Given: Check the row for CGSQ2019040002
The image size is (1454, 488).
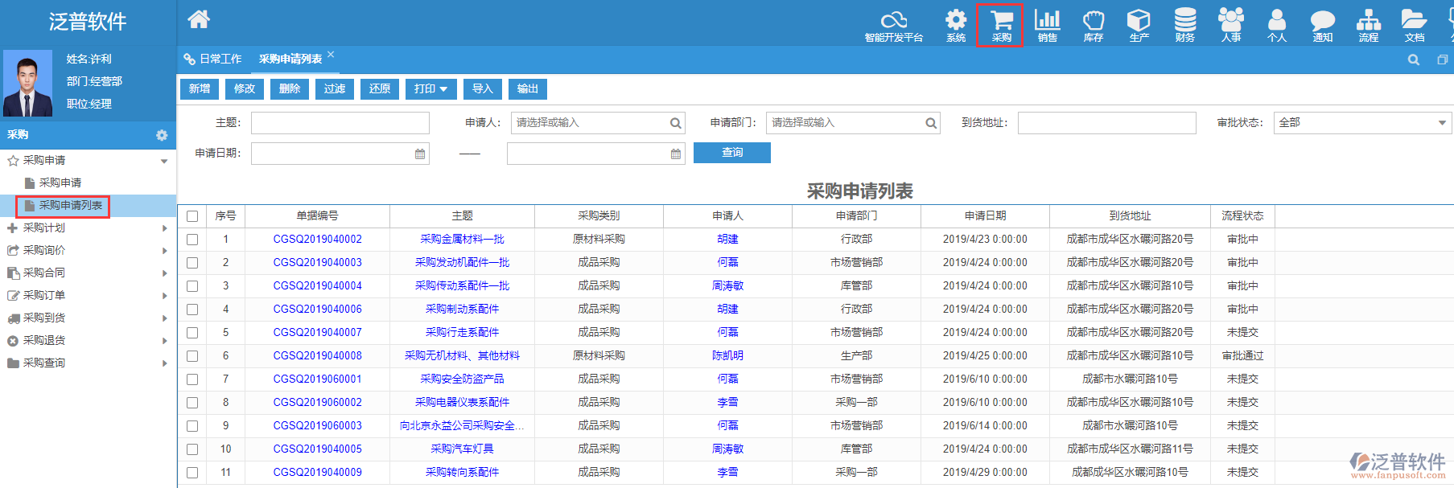Looking at the screenshot, I should tap(192, 240).
